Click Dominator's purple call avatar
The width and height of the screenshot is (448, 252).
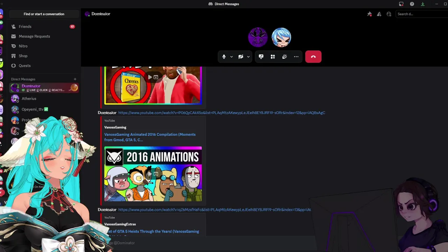pos(258,37)
